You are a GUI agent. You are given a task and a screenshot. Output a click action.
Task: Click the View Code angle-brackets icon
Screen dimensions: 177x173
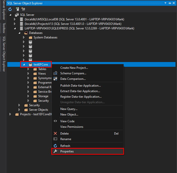click(x=55, y=121)
